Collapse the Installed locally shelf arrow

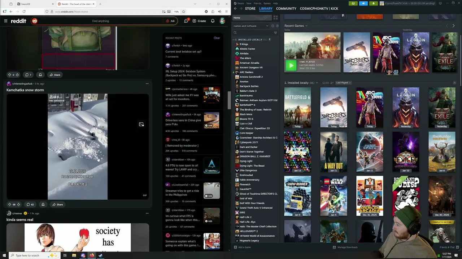(454, 83)
